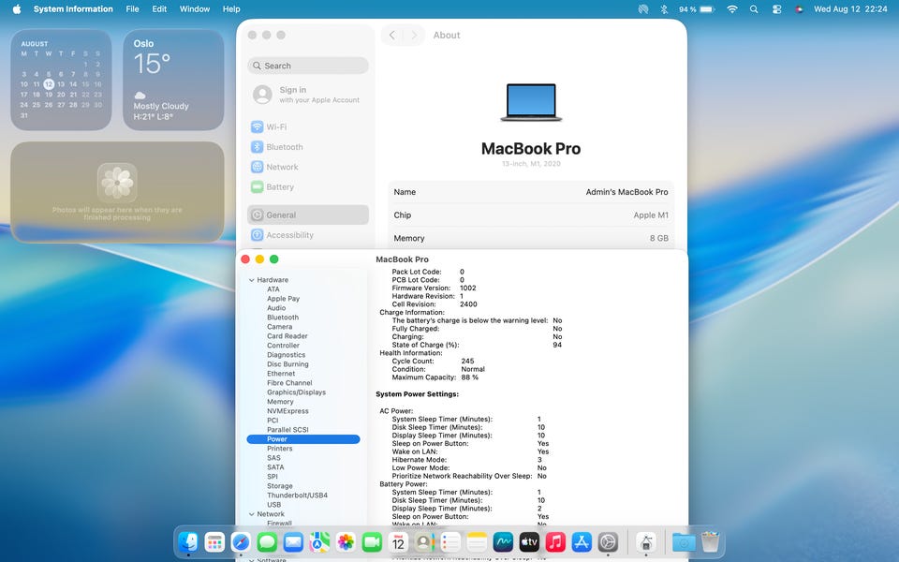The image size is (899, 562).
Task: Collapse the Hardware tree section
Action: 251,280
